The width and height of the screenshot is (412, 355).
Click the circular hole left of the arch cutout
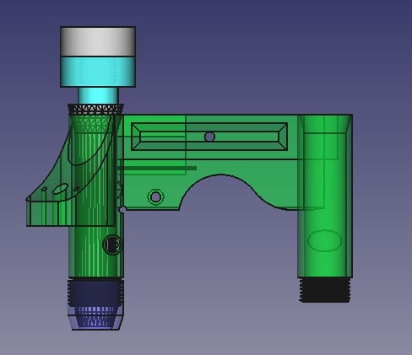coord(155,197)
